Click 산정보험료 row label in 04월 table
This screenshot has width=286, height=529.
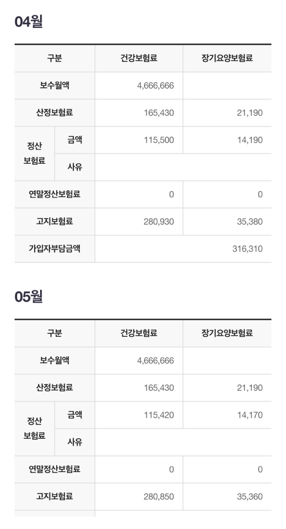pyautogui.click(x=55, y=112)
